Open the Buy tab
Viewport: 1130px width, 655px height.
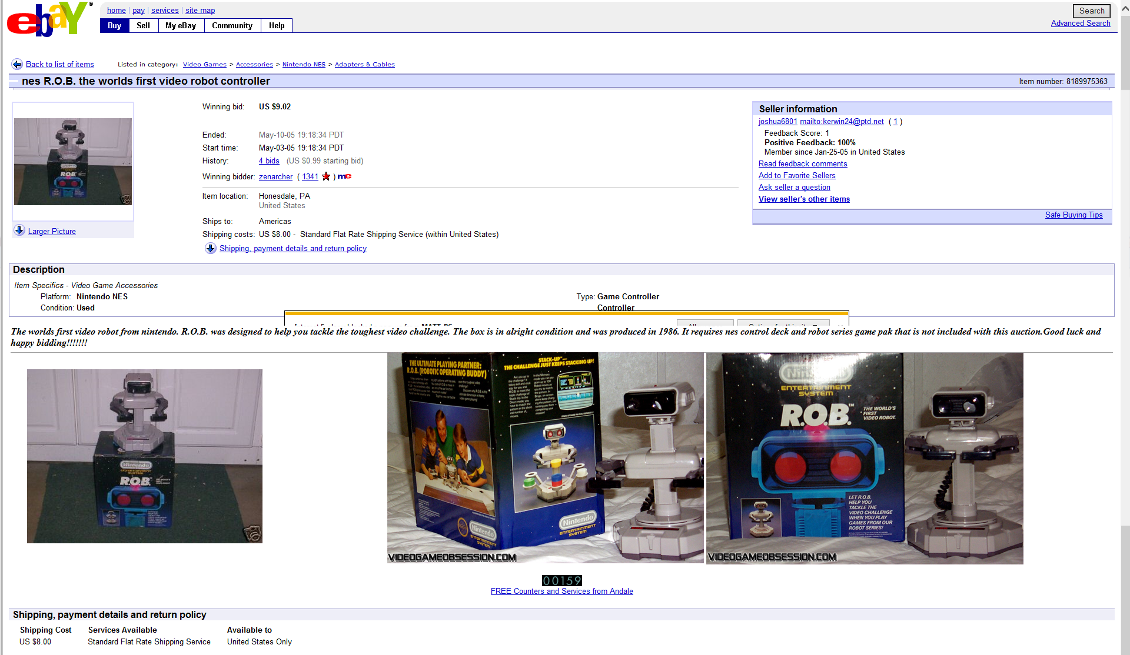pyautogui.click(x=114, y=25)
